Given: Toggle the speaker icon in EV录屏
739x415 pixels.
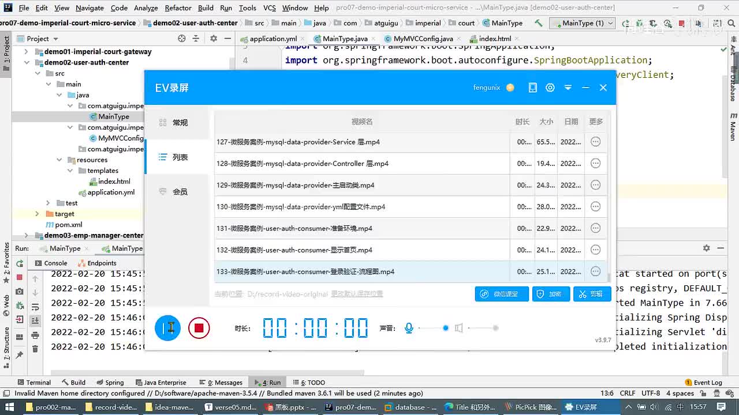Looking at the screenshot, I should [x=458, y=328].
